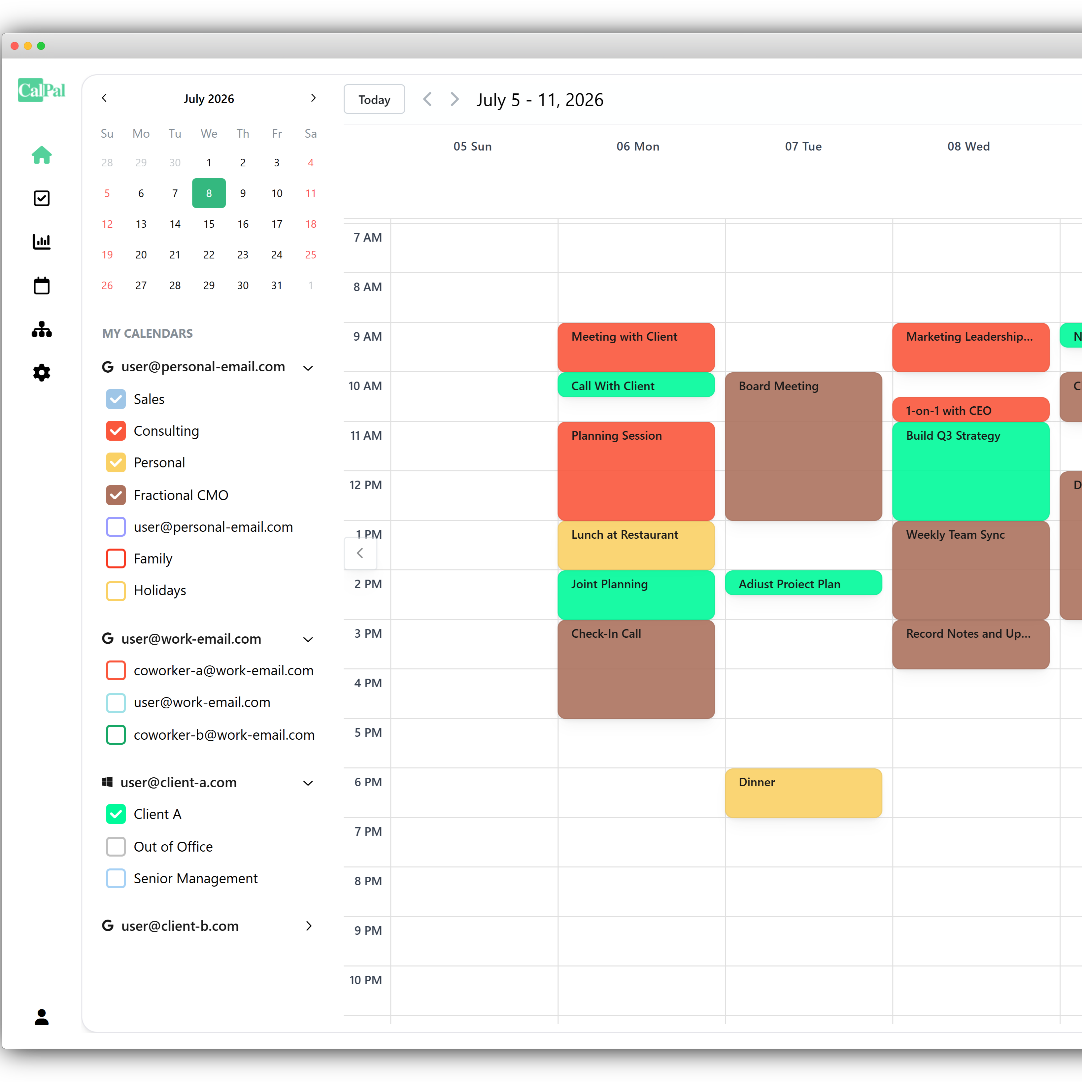Image resolution: width=1082 pixels, height=1082 pixels.
Task: Enable the Family calendar checkbox
Action: 116,558
